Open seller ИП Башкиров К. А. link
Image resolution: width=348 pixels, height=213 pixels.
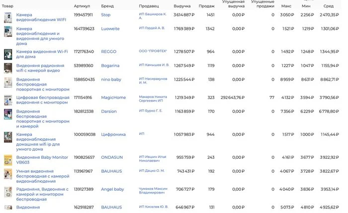154,17
